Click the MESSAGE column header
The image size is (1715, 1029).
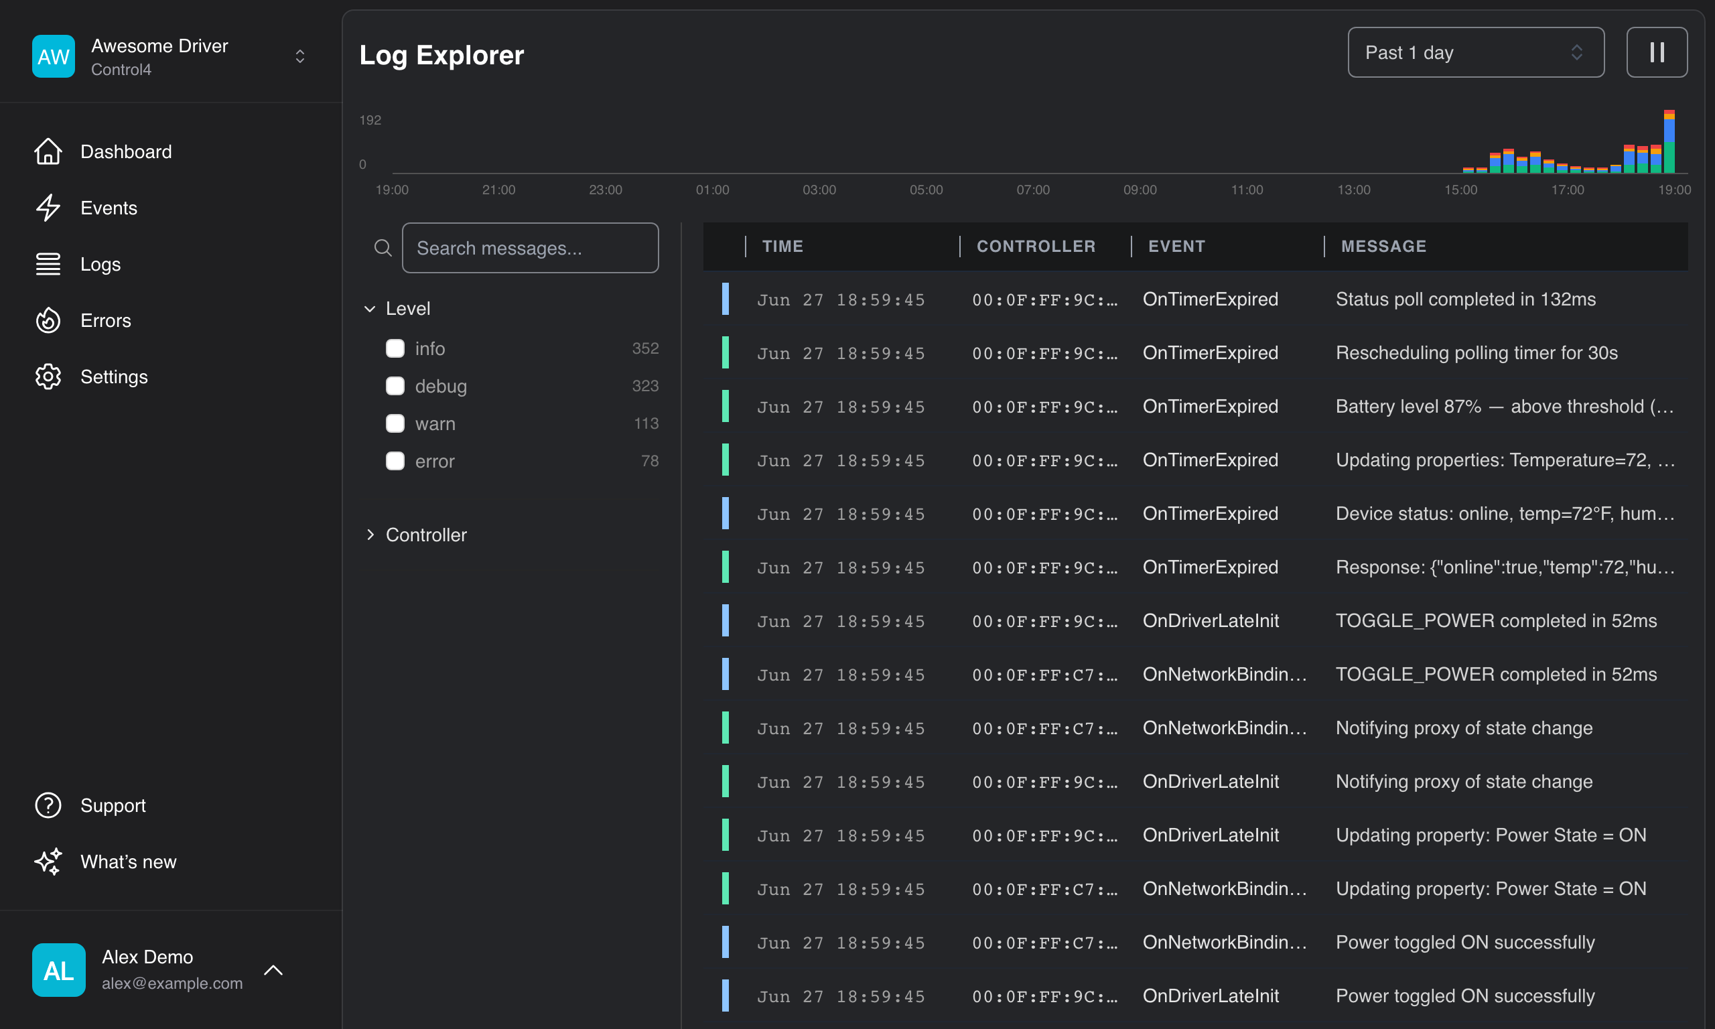coord(1383,246)
